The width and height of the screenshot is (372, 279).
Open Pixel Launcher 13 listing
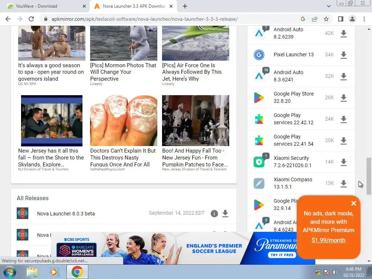[x=294, y=54]
